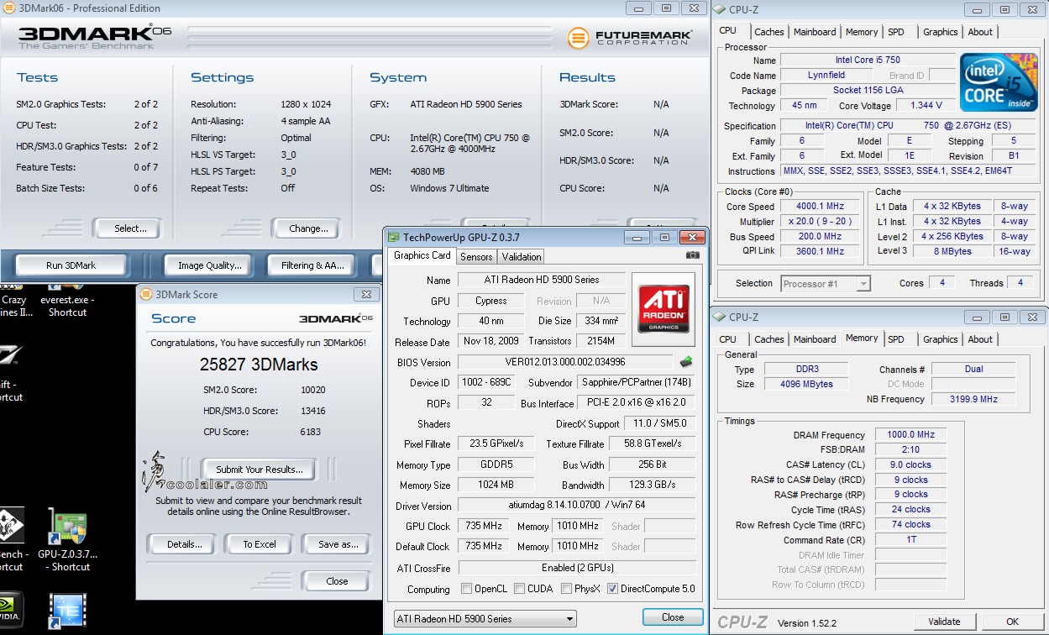Open Caches tab in CPU-Z processor window
Image resolution: width=1049 pixels, height=635 pixels.
click(x=768, y=32)
